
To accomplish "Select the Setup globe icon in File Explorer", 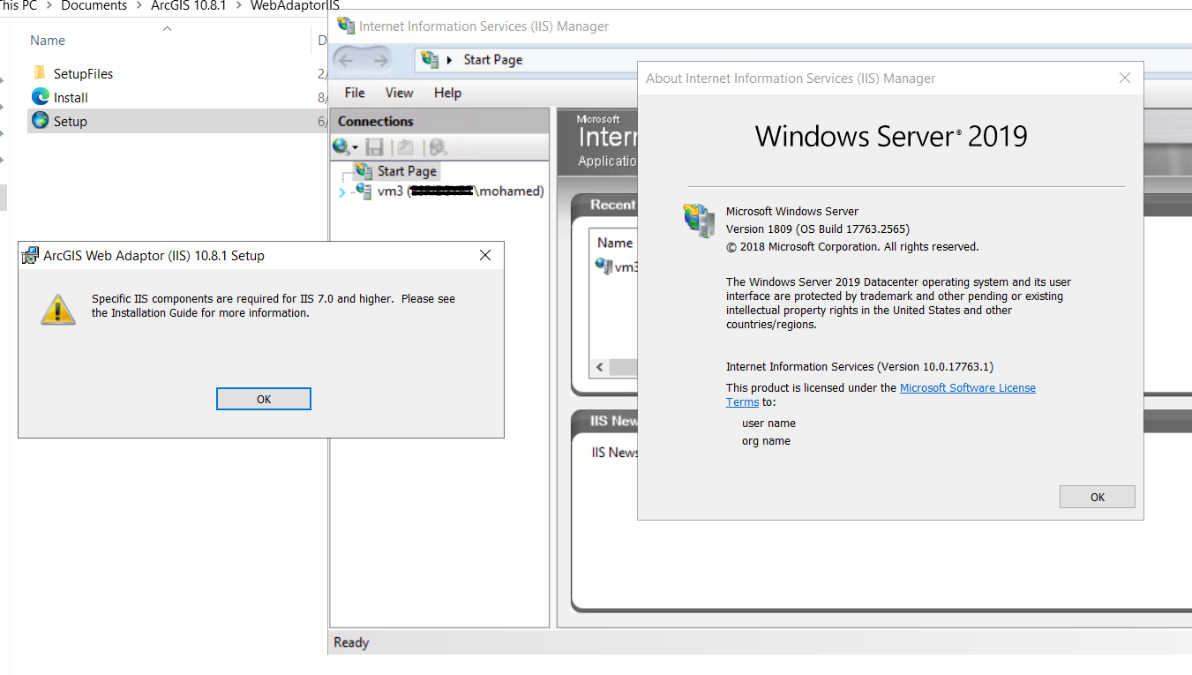I will coord(40,121).
